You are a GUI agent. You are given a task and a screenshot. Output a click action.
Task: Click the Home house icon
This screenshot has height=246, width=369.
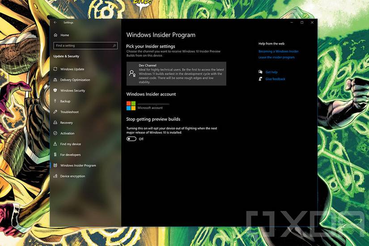pyautogui.click(x=55, y=35)
